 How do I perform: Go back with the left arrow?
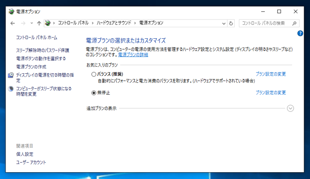[13, 23]
